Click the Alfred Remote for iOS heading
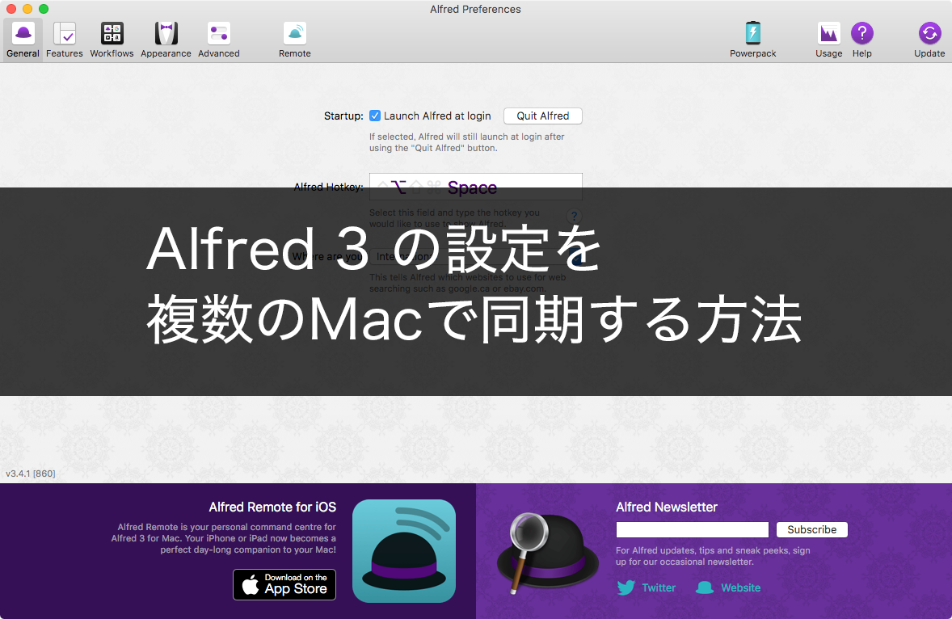952x619 pixels. (x=272, y=507)
